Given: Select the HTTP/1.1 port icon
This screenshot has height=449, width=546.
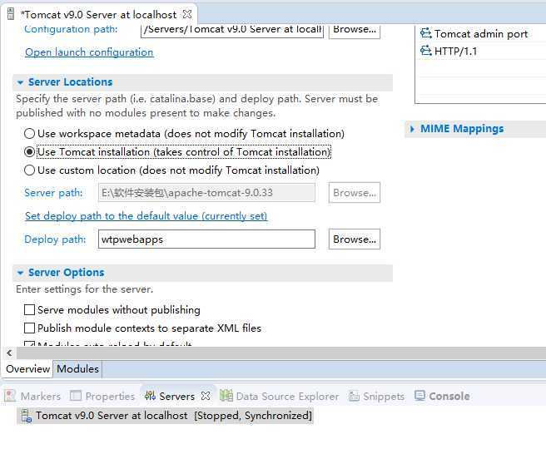Looking at the screenshot, I should [425, 51].
